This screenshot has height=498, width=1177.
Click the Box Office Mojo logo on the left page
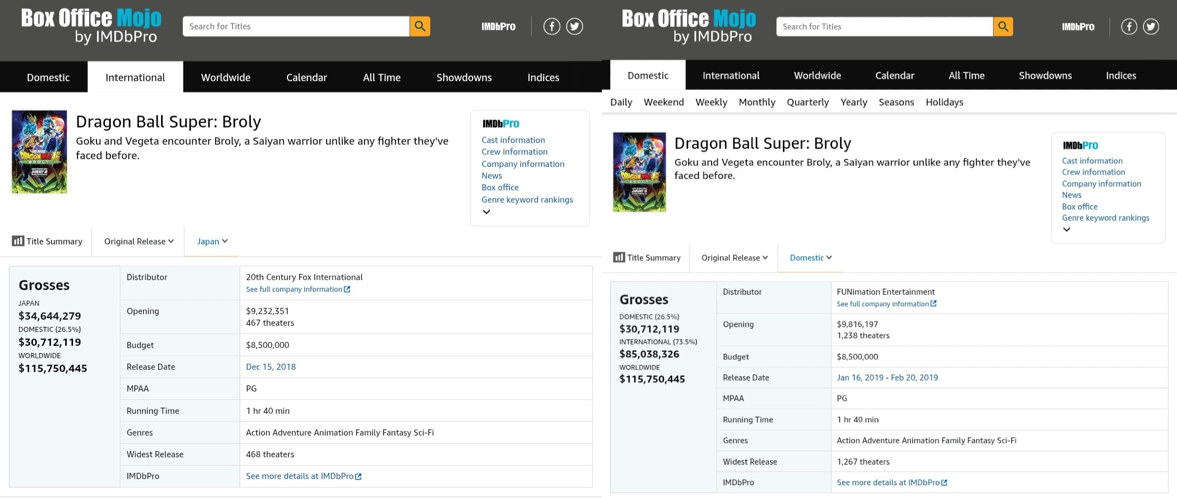91,26
